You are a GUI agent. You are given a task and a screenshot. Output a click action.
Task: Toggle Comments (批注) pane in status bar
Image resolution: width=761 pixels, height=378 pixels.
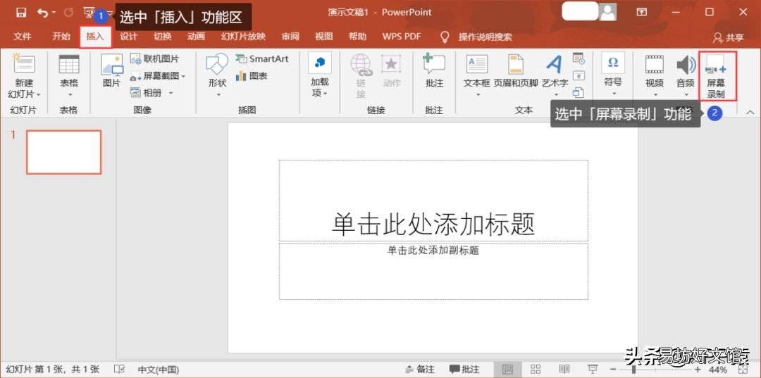tap(464, 370)
